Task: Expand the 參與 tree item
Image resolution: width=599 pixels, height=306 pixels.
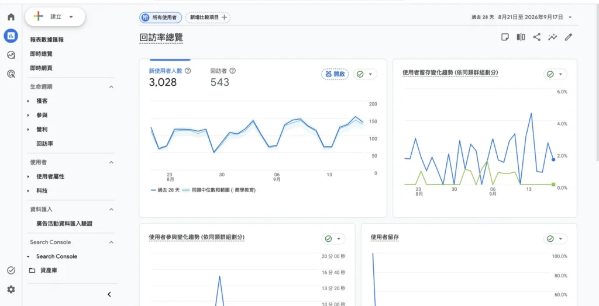Action: pos(28,115)
